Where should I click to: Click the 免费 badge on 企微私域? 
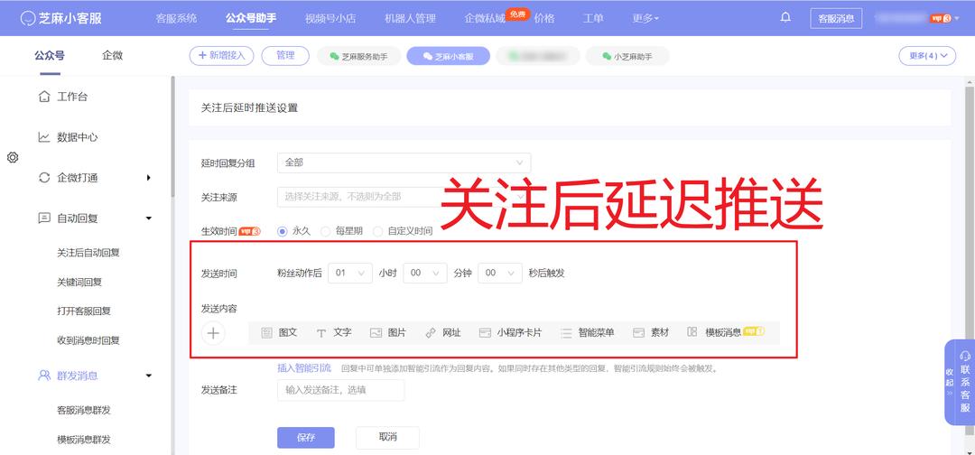[x=517, y=13]
